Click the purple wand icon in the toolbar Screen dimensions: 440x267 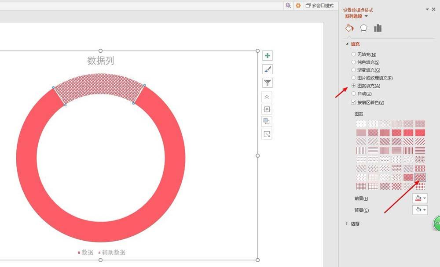(x=289, y=5)
